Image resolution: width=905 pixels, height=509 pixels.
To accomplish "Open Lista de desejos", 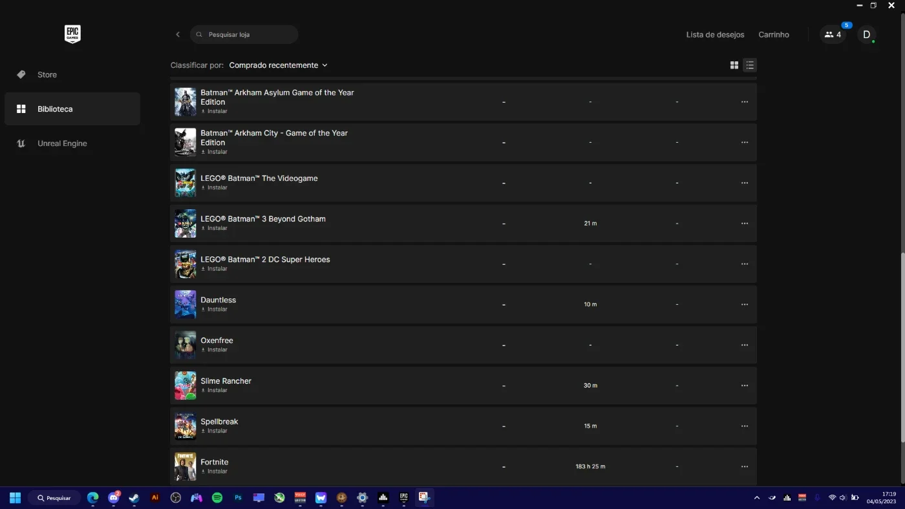I will coord(715,35).
